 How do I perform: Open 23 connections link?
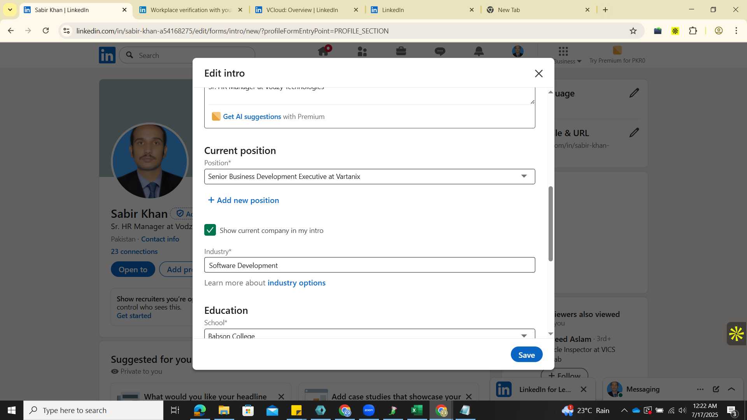[134, 252]
